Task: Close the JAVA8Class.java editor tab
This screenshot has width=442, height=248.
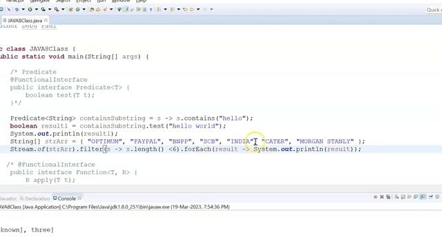Action: point(46,20)
